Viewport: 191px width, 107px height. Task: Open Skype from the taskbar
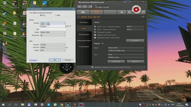point(49,105)
